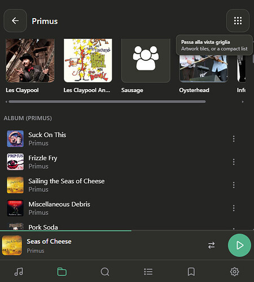Open the High Ball with the Devil artwork
Screen dimensions: 254x282
[x=88, y=60]
